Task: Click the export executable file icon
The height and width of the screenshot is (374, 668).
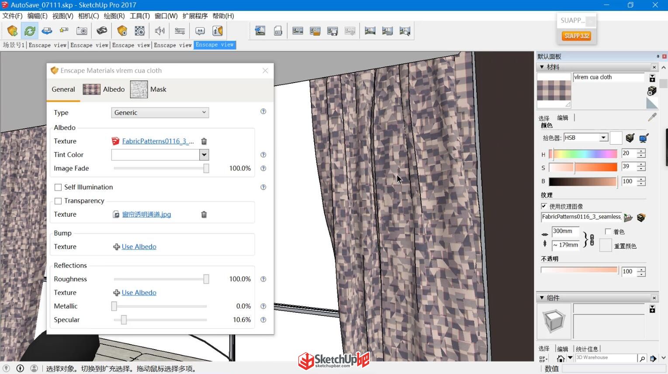Action: pyautogui.click(x=278, y=31)
